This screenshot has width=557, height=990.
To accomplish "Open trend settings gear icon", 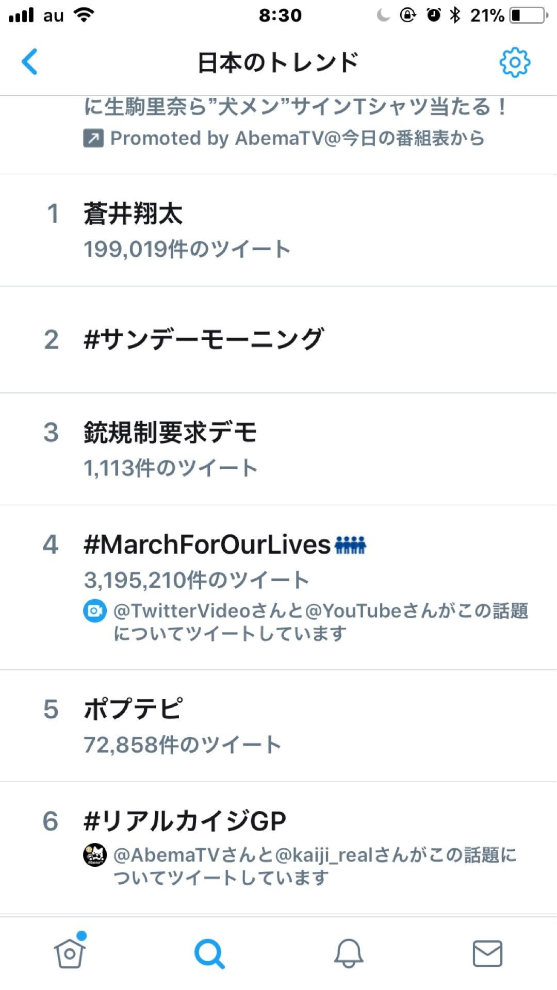I will coord(514,62).
